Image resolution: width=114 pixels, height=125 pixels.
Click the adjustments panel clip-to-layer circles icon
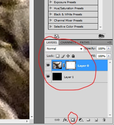pos(101,36)
